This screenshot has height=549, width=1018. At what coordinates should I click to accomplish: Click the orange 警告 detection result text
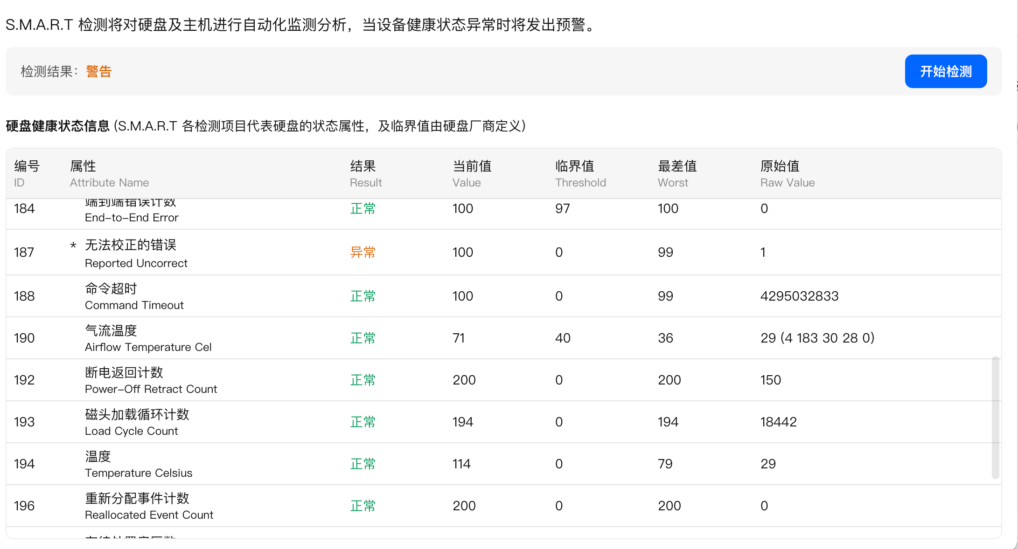(x=98, y=71)
